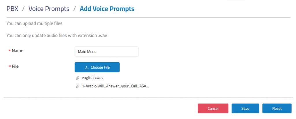Screen dimensions: 296x119
Task: Click the slash separator after PBX
Action: pyautogui.click(x=23, y=9)
